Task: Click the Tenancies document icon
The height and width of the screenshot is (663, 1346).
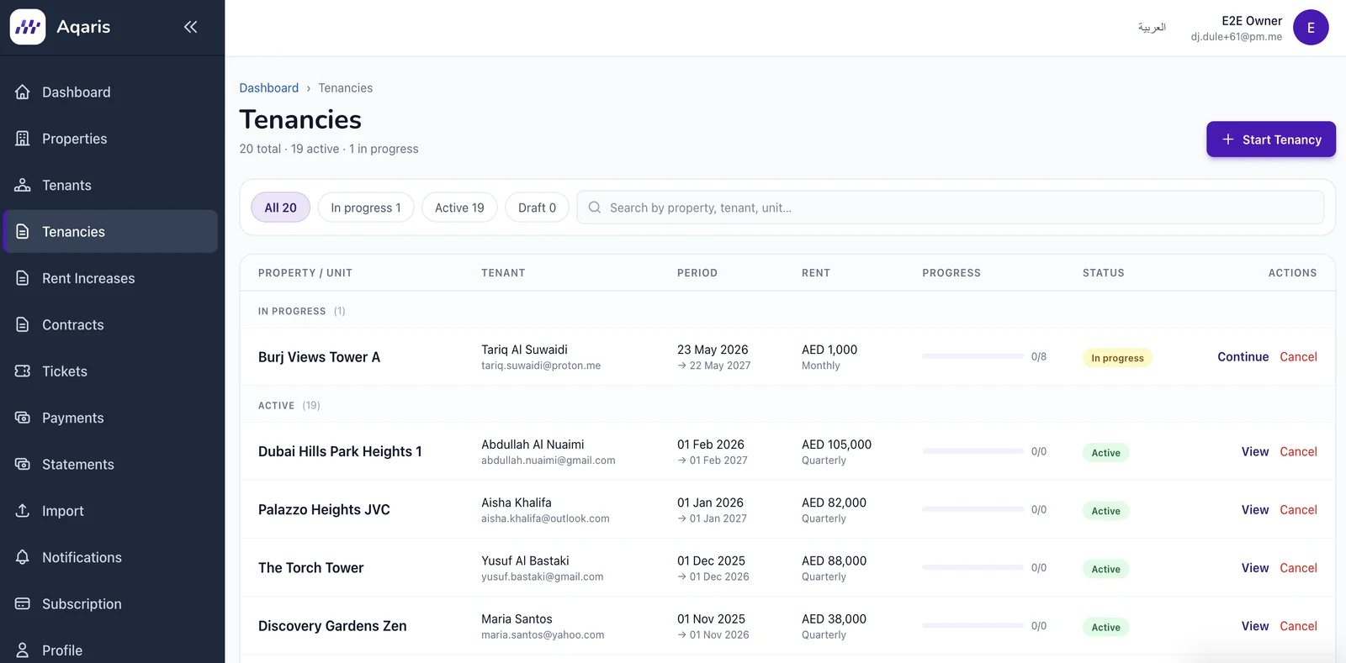Action: tap(23, 231)
